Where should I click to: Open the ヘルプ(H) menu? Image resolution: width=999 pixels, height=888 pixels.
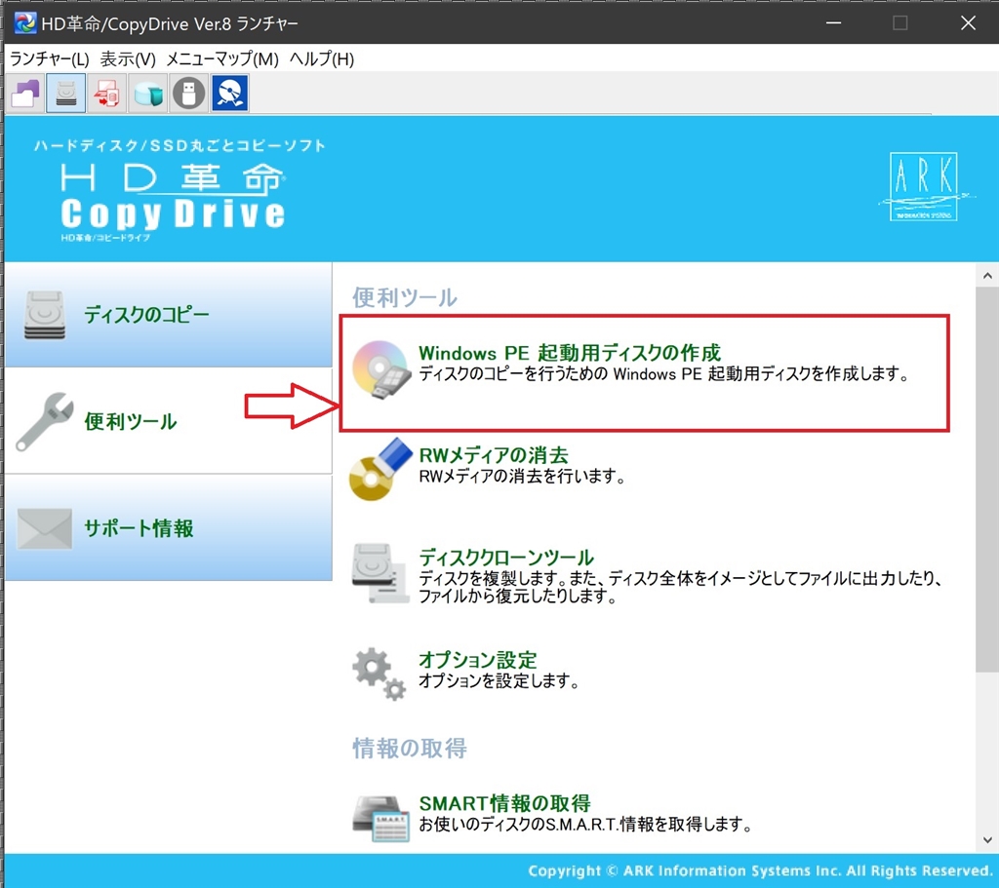[322, 59]
